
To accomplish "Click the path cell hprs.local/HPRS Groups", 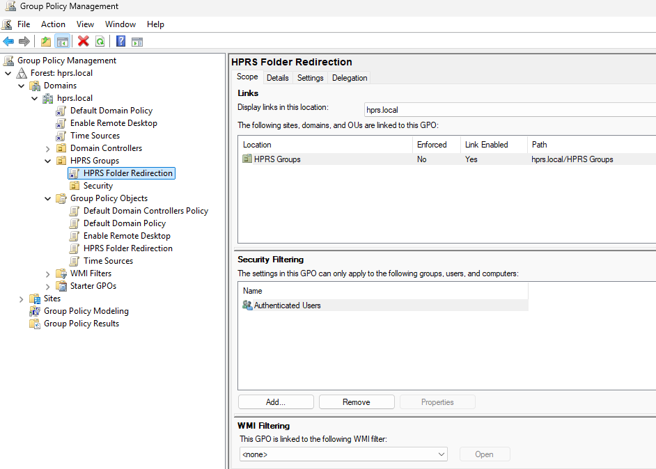I will tap(572, 159).
